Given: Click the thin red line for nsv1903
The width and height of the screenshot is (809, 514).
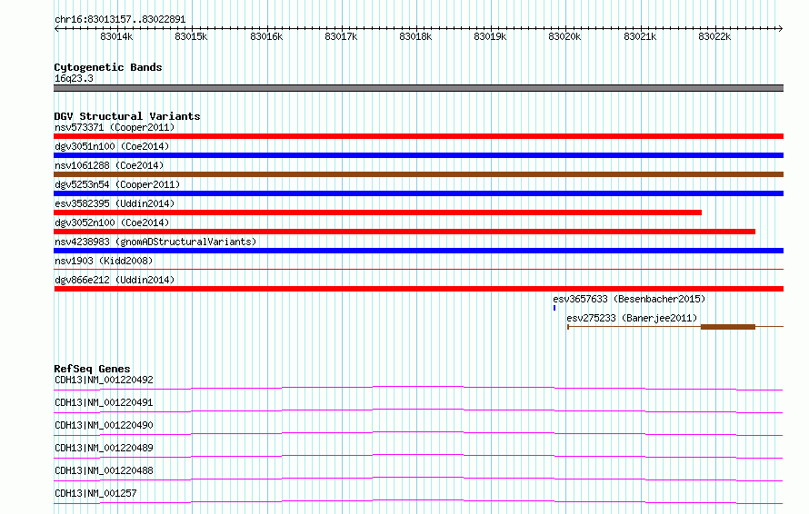Looking at the screenshot, I should click(x=418, y=269).
